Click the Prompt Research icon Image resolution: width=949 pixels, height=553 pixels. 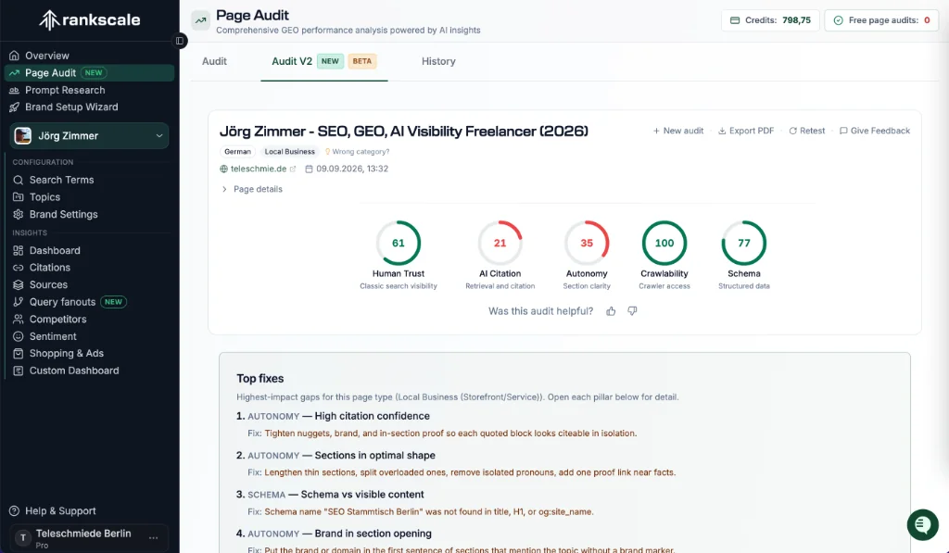pyautogui.click(x=14, y=90)
